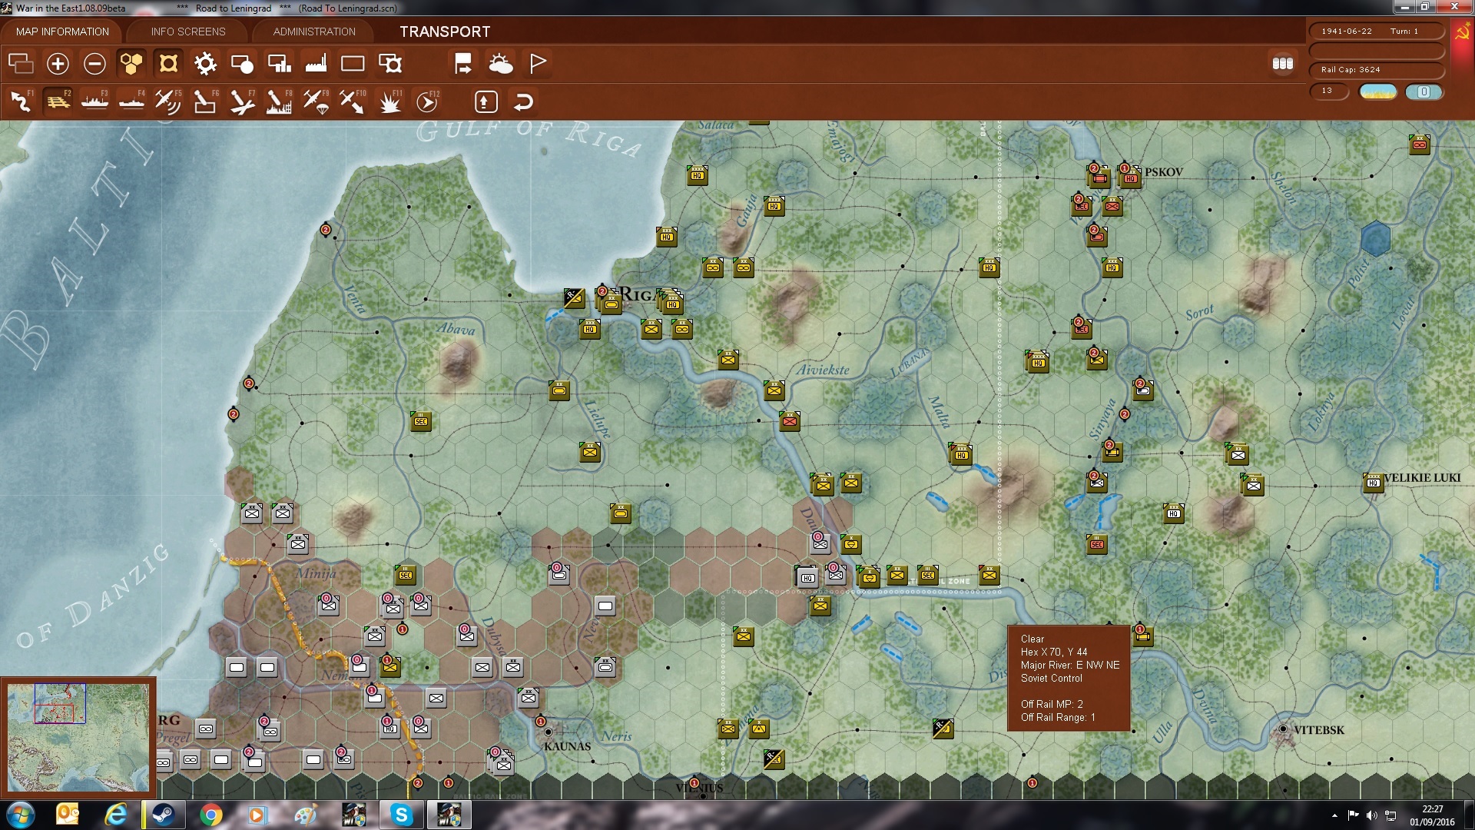
Task: Click the Soviet hammer and sickle flag
Action: pyautogui.click(x=1462, y=34)
